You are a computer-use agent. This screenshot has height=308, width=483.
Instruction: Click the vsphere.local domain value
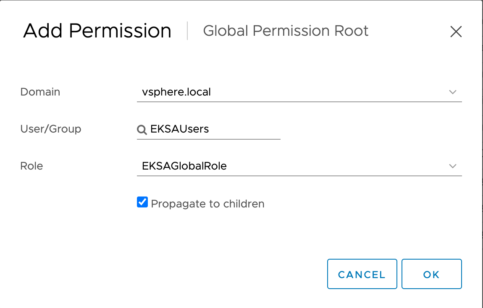click(175, 92)
